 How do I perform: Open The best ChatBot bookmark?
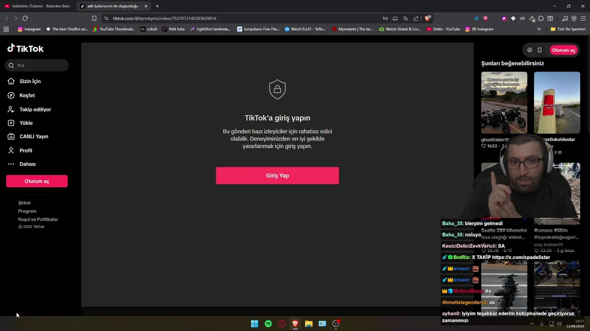click(67, 29)
